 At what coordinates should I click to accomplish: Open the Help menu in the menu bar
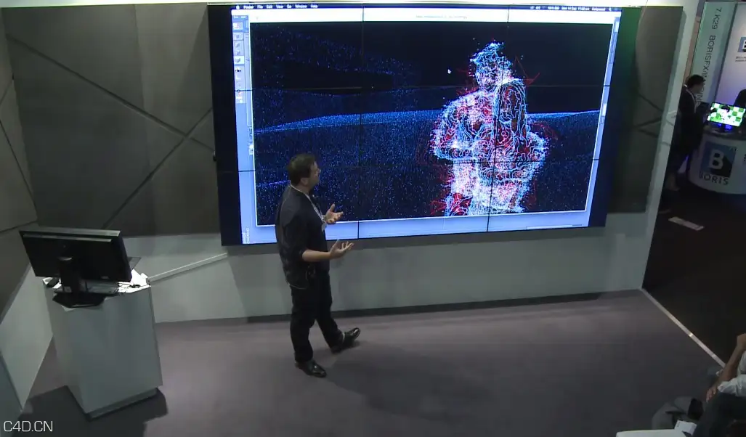coord(314,7)
